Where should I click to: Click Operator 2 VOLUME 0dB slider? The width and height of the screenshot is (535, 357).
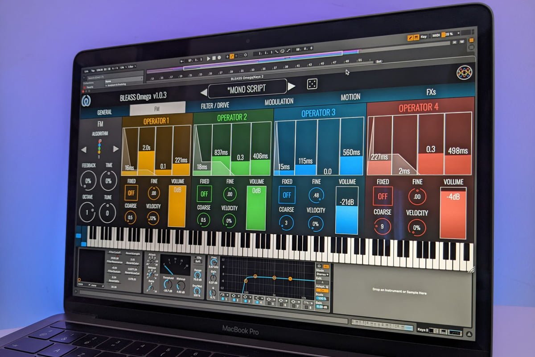(256, 208)
